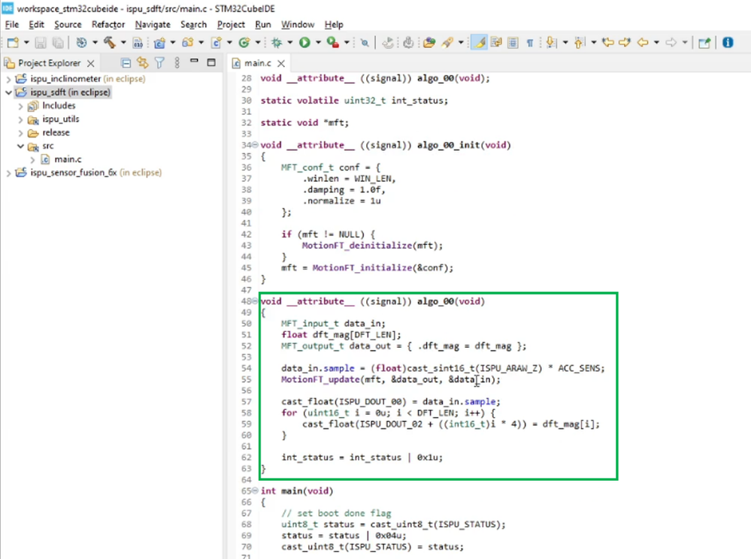This screenshot has height=559, width=751.
Task: Click the Previous Annotation up-arrow icon
Action: point(579,43)
